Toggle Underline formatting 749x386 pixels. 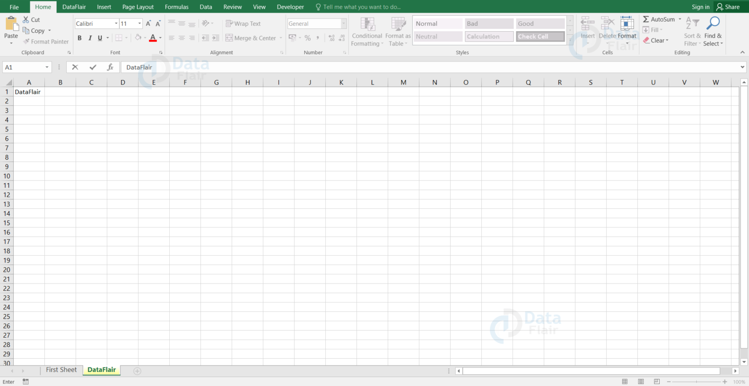pos(100,38)
